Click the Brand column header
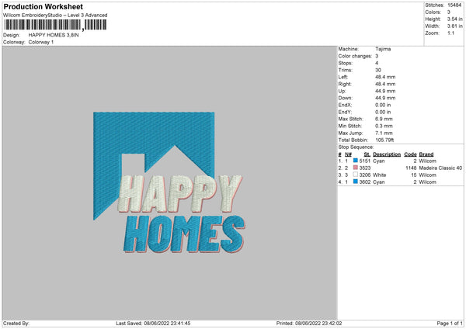Viewport: 466px width, 329px height. 426,154
